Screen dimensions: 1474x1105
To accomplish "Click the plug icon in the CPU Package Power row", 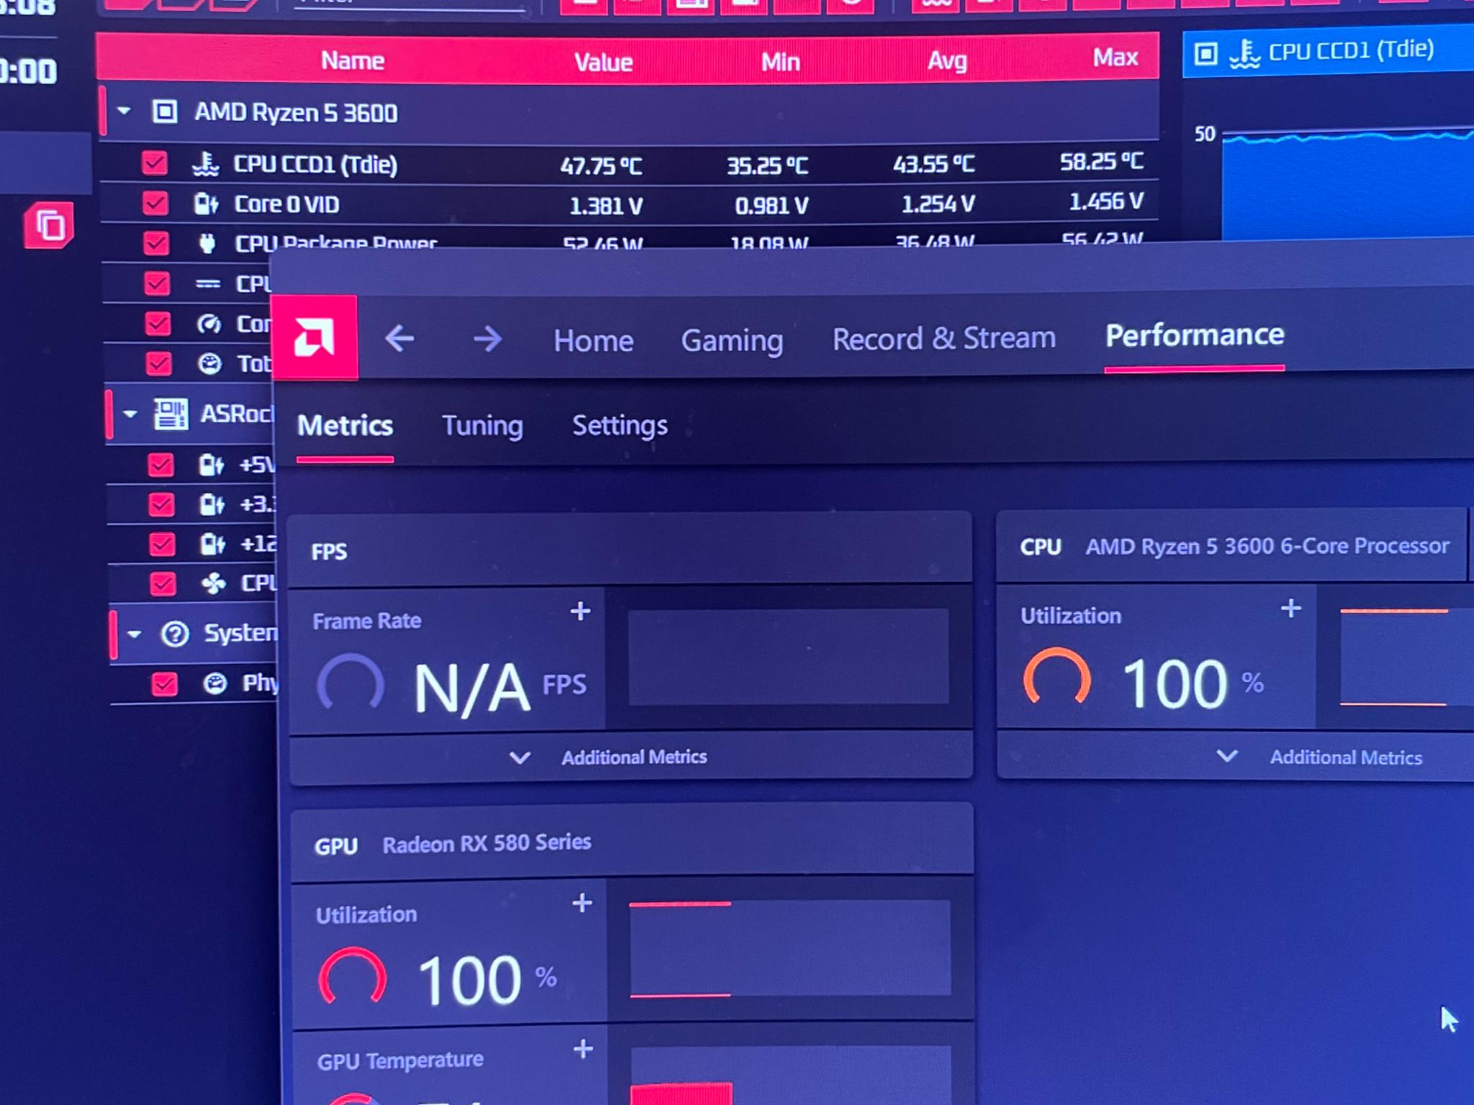I will click(207, 243).
